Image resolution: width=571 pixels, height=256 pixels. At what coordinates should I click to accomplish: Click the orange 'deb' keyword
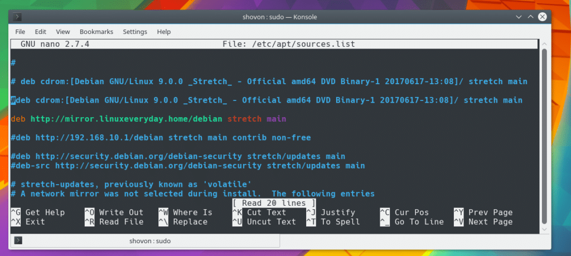point(18,119)
